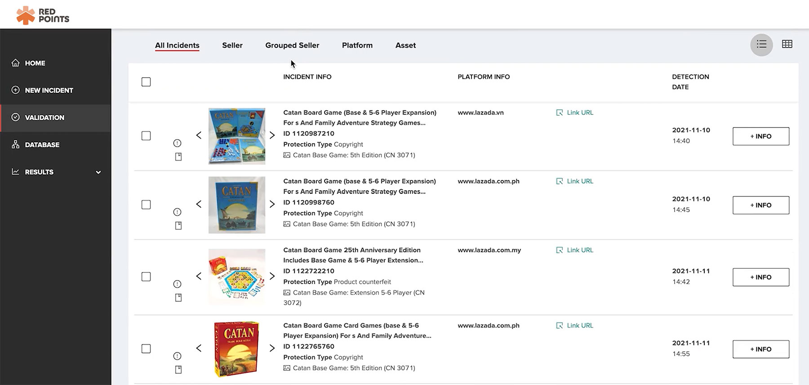Open thumbnail of incident 1120987210
Viewport: 809px width, 385px height.
pyautogui.click(x=237, y=136)
